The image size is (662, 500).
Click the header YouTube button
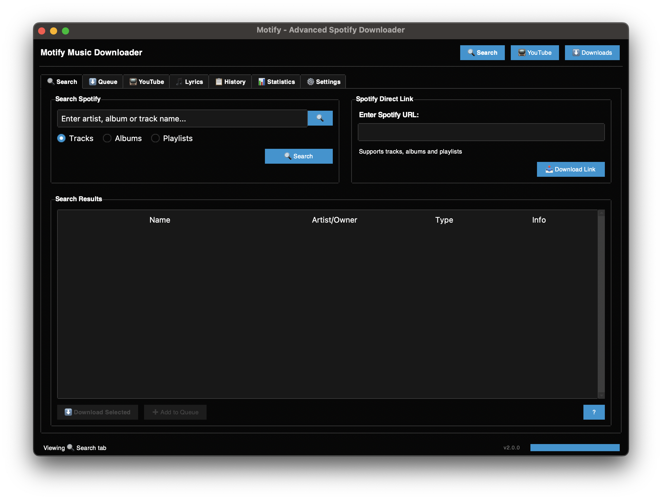click(x=535, y=53)
